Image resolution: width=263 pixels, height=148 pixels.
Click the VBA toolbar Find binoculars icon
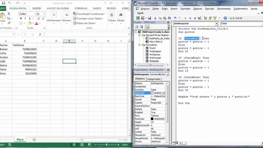(169, 18)
